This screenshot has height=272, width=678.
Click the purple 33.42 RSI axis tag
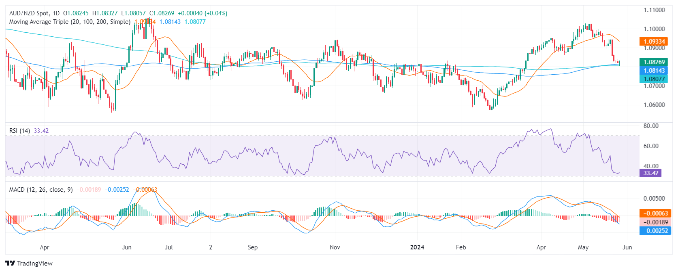tap(650, 173)
